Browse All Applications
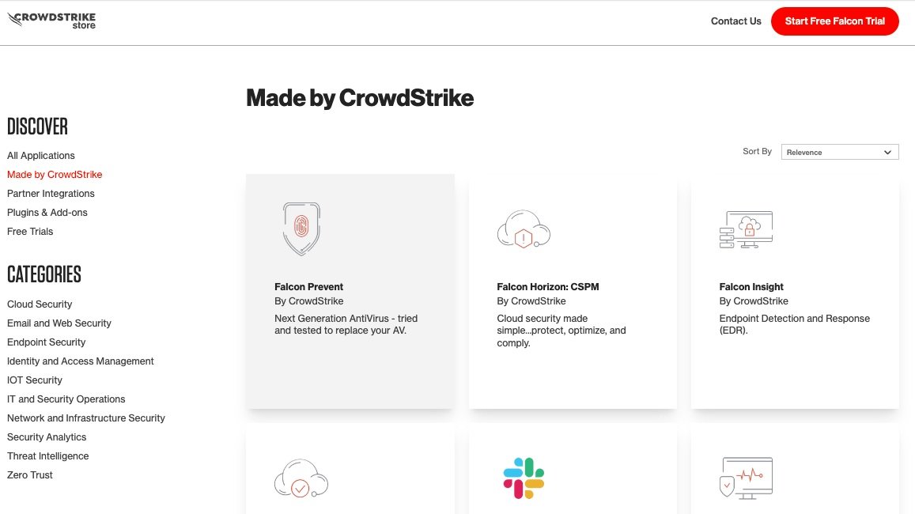 click(40, 155)
